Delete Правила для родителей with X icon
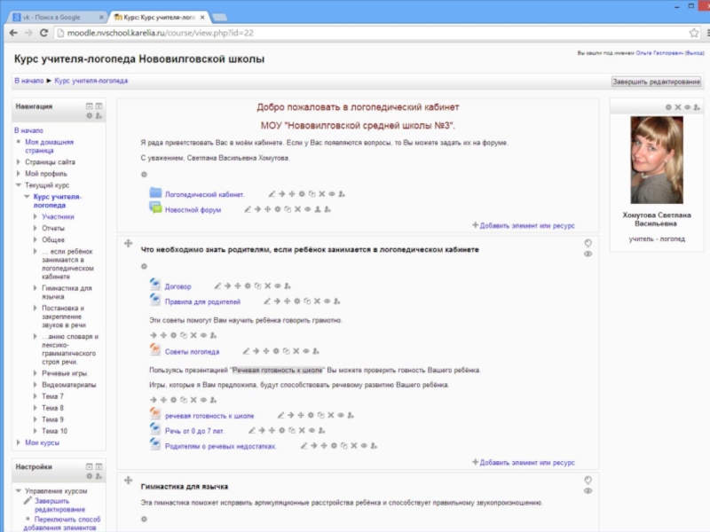Viewport: 710px width, 532px height. (x=317, y=301)
